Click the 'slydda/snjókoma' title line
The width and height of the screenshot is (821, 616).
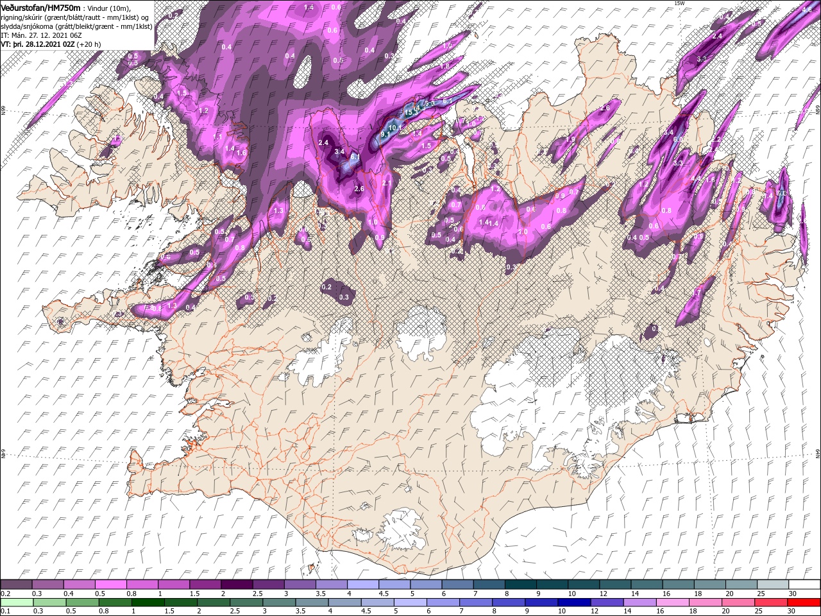tap(76, 26)
